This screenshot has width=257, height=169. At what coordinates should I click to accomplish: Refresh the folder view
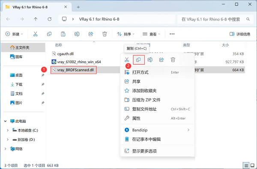pyautogui.click(x=50, y=19)
